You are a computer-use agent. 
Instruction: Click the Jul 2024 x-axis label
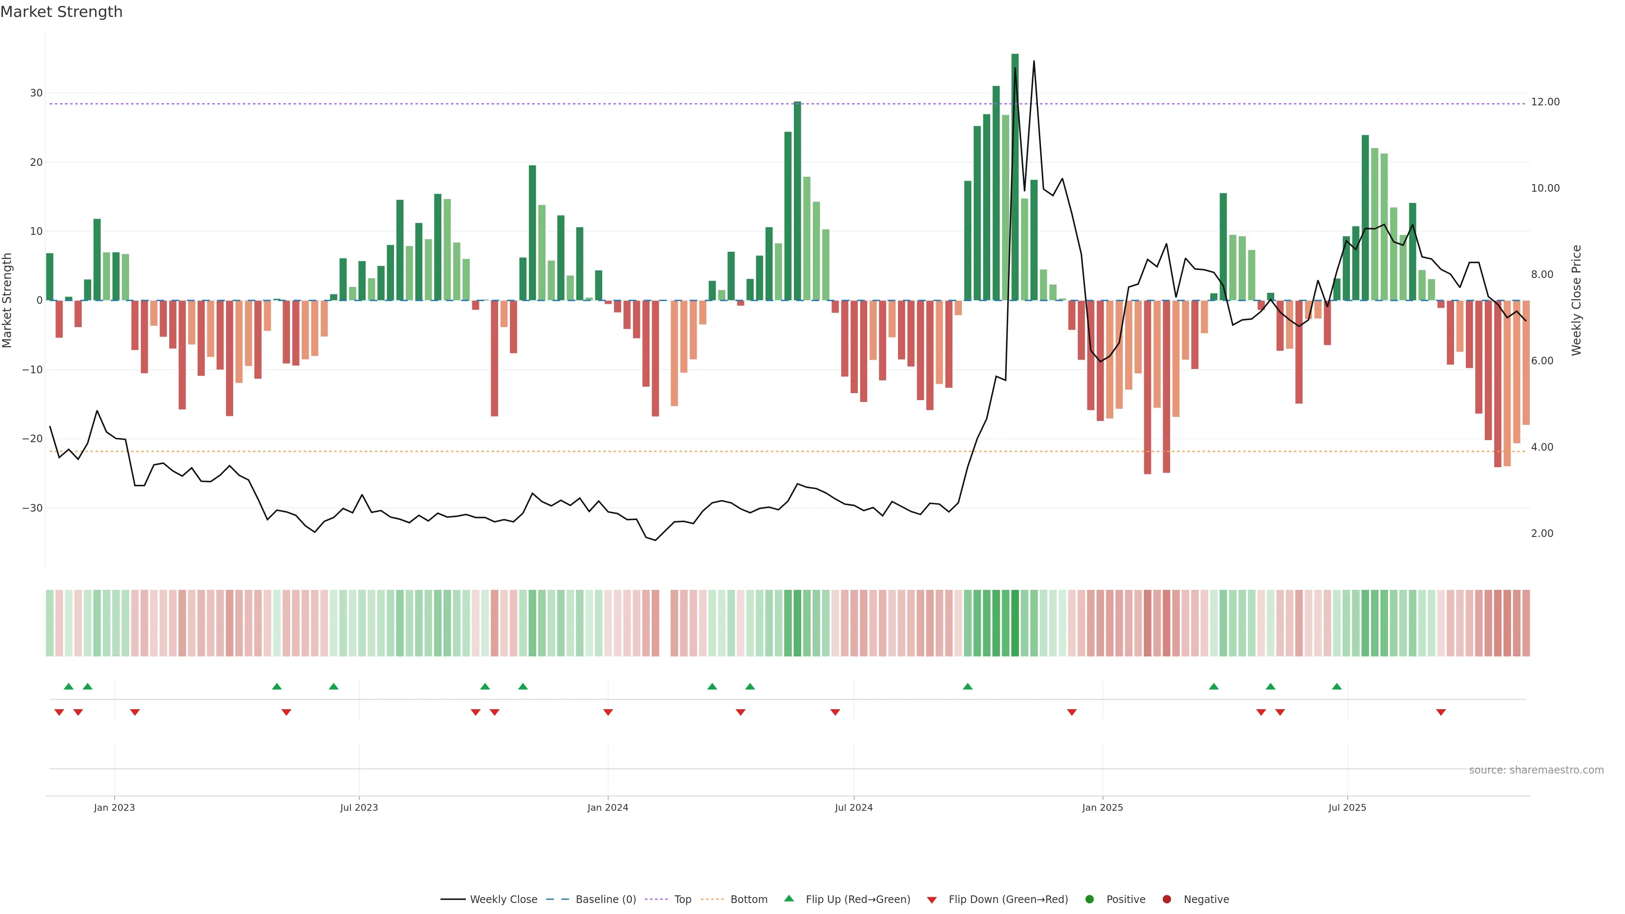(854, 807)
